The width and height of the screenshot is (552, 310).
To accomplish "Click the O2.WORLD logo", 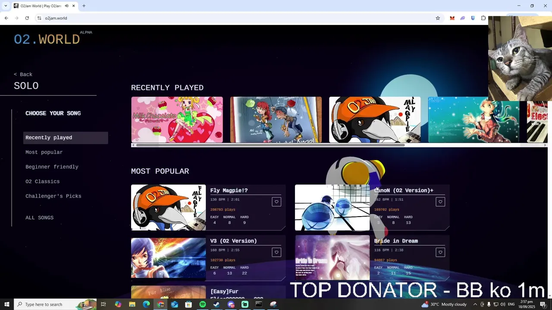I will click(47, 40).
